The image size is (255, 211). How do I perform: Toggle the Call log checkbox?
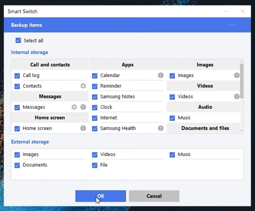point(17,76)
